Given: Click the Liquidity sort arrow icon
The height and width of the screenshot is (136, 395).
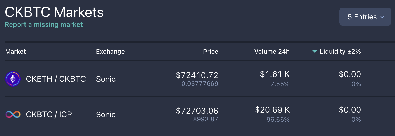Looking at the screenshot, I should click(x=315, y=52).
